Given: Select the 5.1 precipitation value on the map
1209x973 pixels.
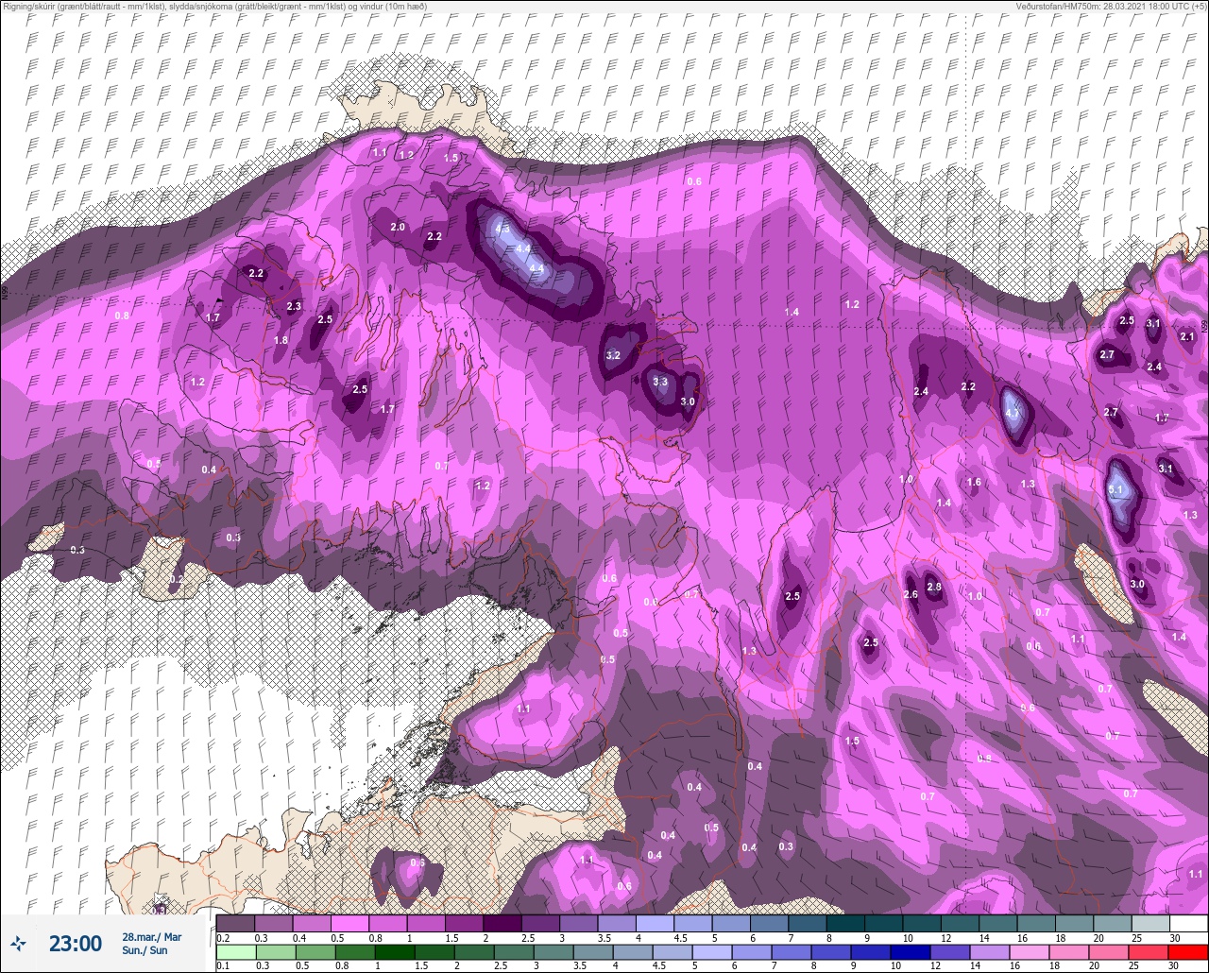Looking at the screenshot, I should [1115, 490].
